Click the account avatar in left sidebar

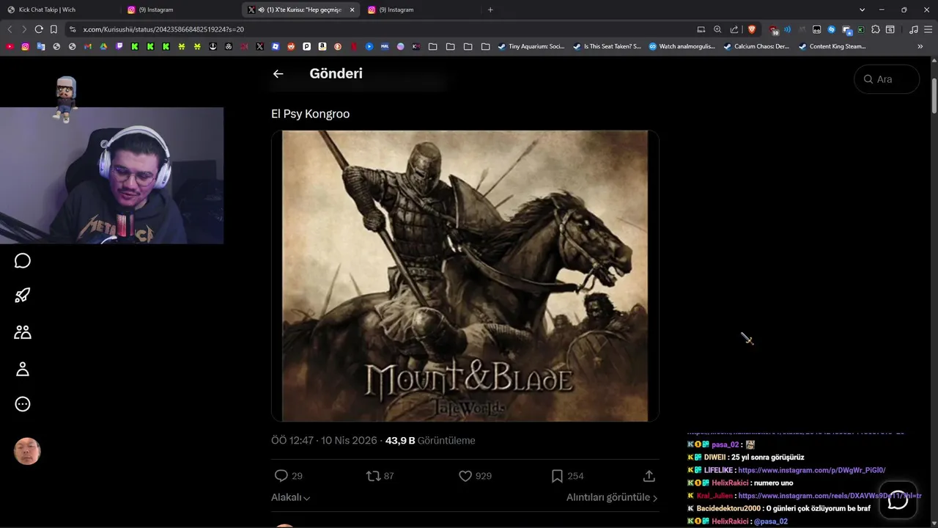point(27,452)
